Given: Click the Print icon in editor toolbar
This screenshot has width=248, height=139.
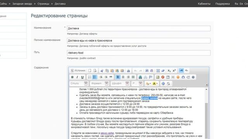Looking at the screenshot, I should click(x=128, y=71).
